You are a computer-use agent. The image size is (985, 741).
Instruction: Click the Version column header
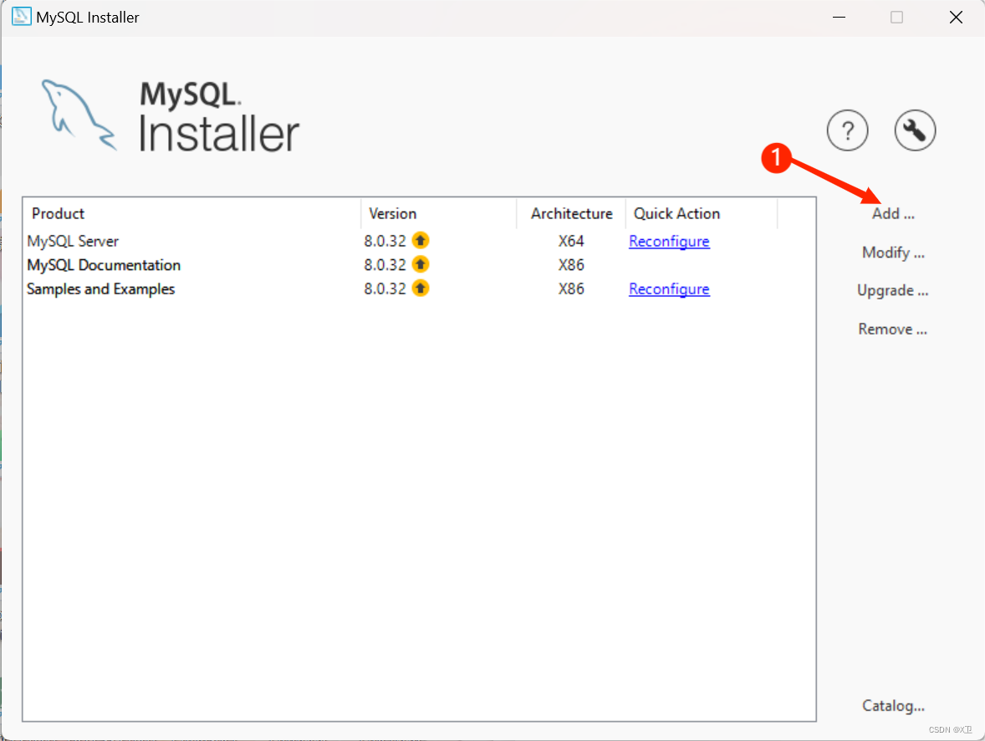393,213
